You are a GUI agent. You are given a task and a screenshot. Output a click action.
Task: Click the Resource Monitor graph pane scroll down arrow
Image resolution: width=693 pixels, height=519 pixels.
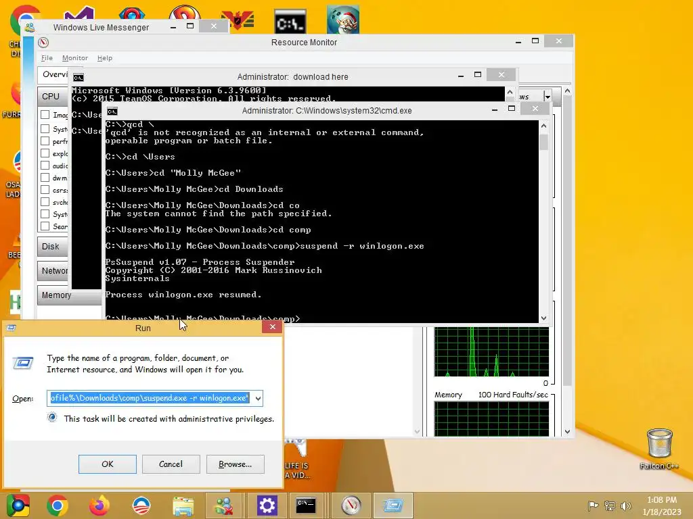(568, 432)
